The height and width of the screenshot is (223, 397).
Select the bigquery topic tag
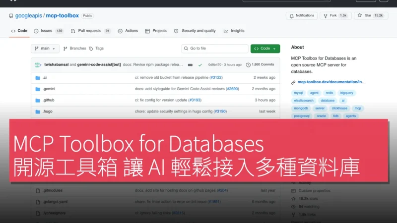point(346,93)
